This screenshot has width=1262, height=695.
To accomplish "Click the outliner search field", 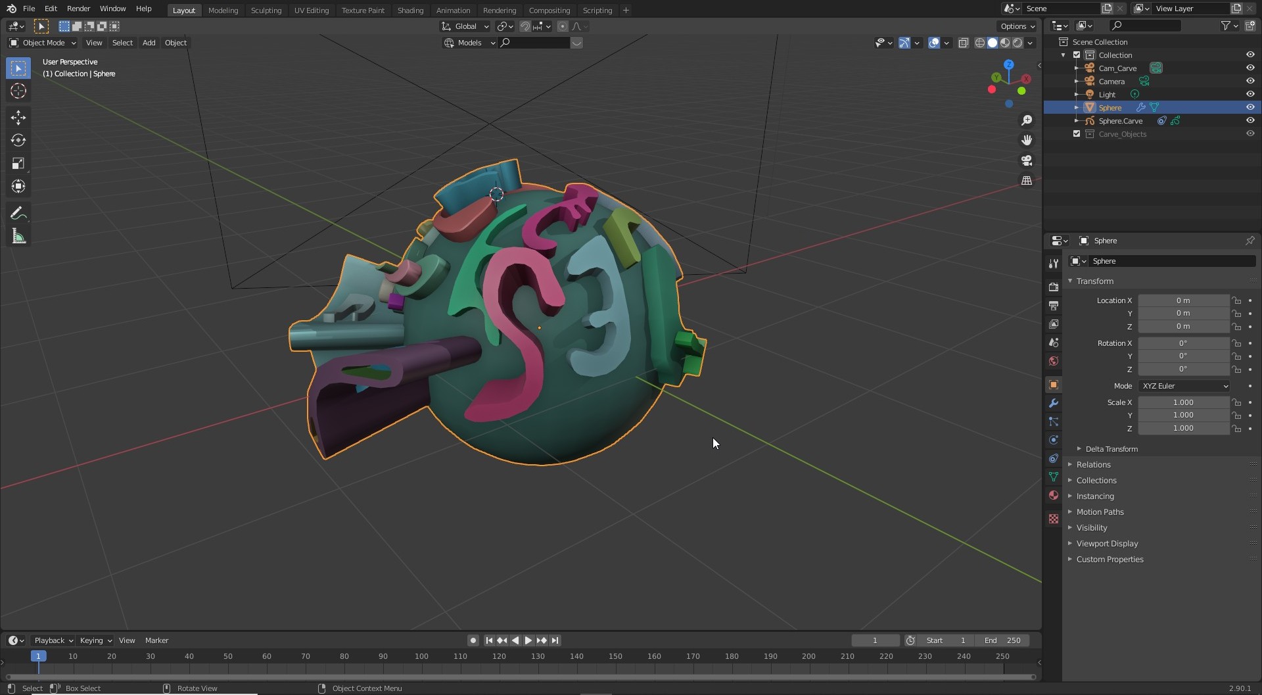I will (x=1146, y=26).
